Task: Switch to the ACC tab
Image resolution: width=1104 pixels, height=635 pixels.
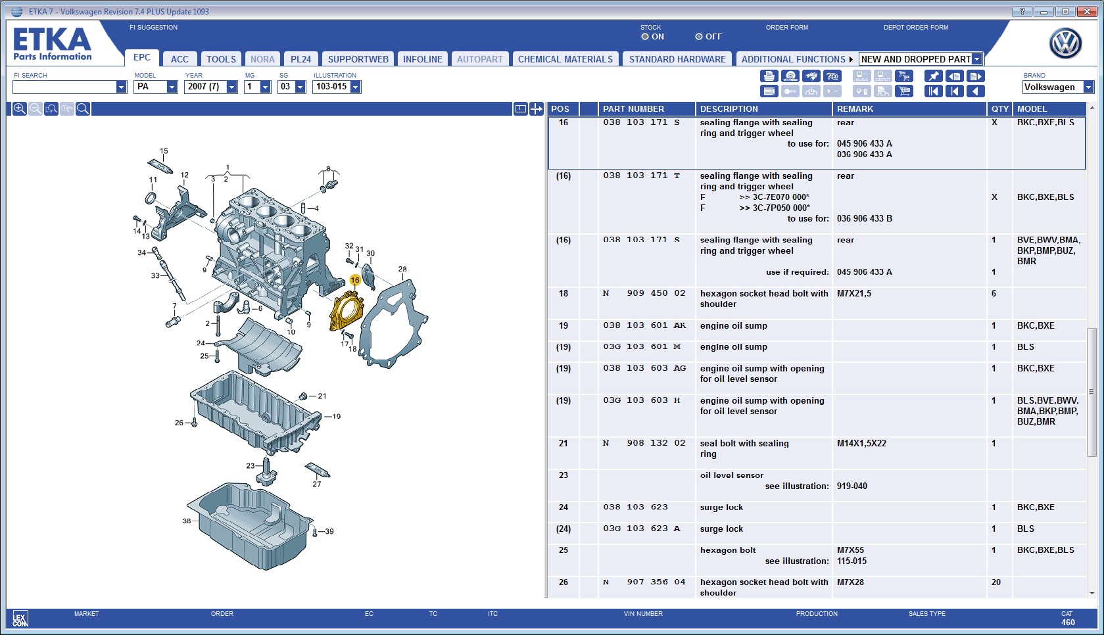Action: [x=180, y=59]
